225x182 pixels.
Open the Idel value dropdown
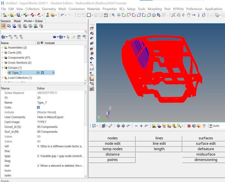(x=60, y=166)
